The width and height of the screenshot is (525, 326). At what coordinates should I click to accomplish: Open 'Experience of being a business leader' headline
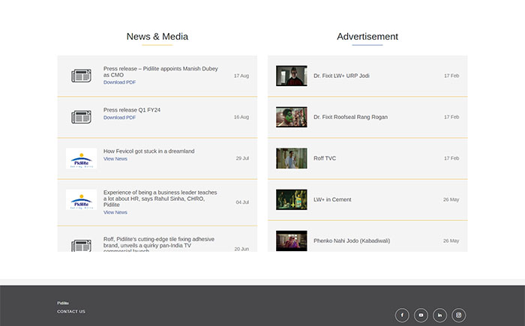[x=160, y=199]
